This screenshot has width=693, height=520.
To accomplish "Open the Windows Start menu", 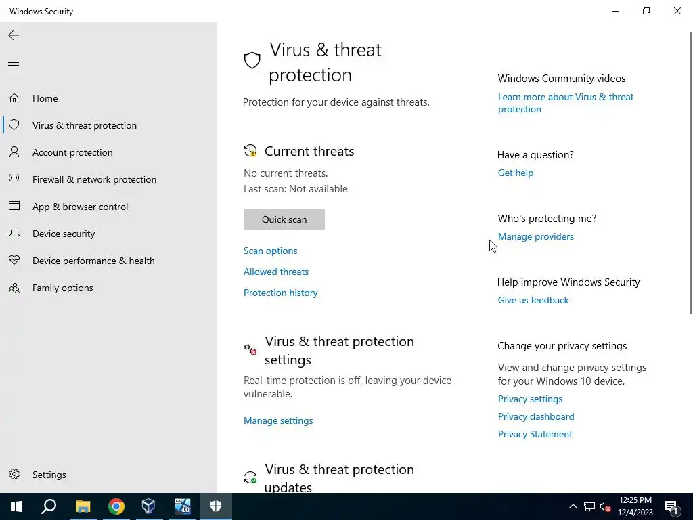I will 16,506.
